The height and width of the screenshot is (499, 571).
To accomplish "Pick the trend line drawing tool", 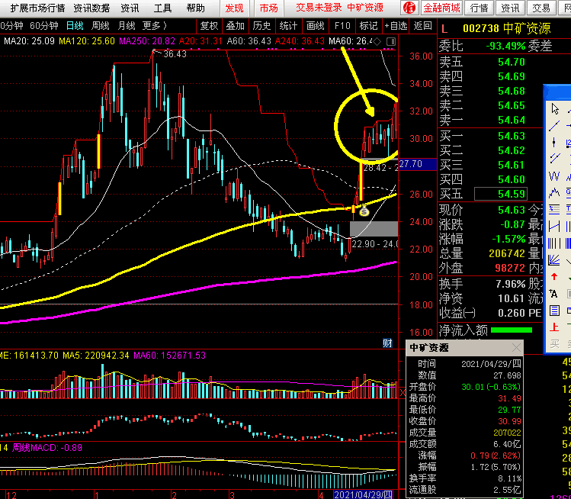I will click(554, 126).
